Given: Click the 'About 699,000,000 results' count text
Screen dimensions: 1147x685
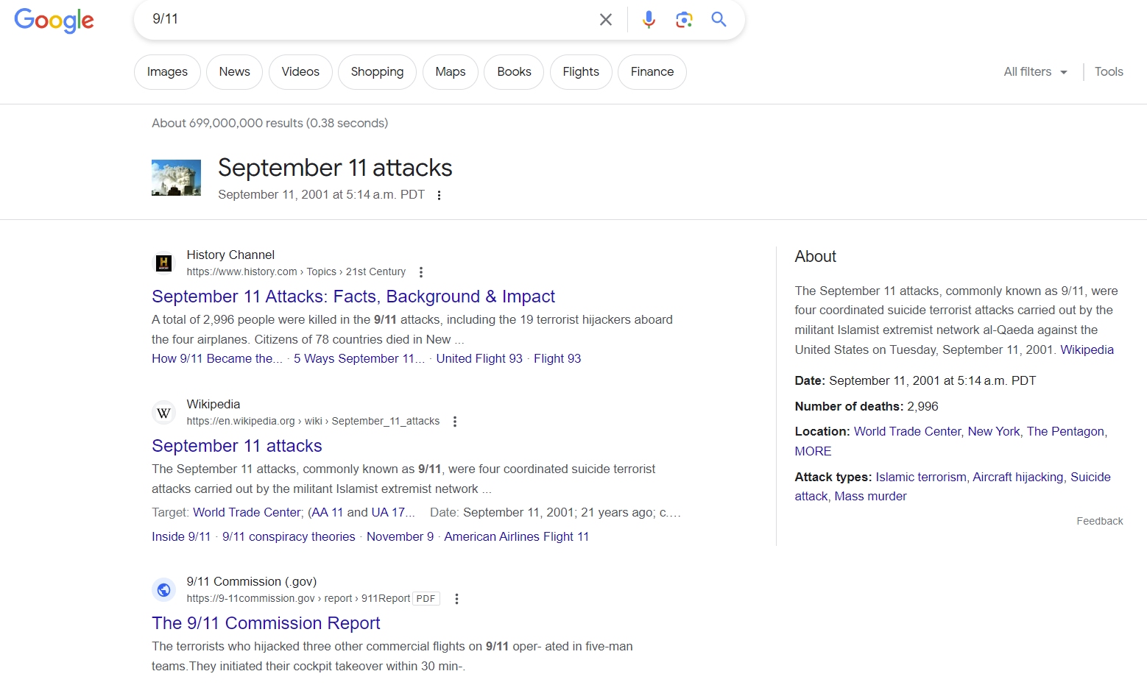Looking at the screenshot, I should point(269,124).
